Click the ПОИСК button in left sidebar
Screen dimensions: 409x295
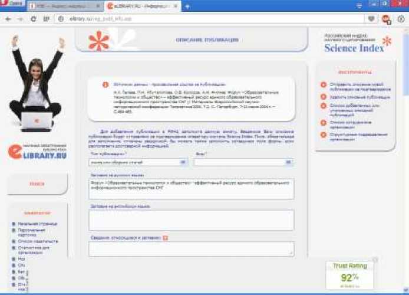(37, 184)
